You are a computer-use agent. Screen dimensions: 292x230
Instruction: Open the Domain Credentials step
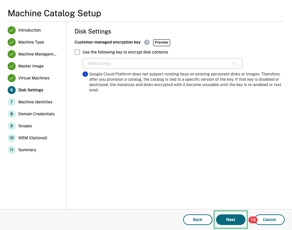[x=36, y=114]
